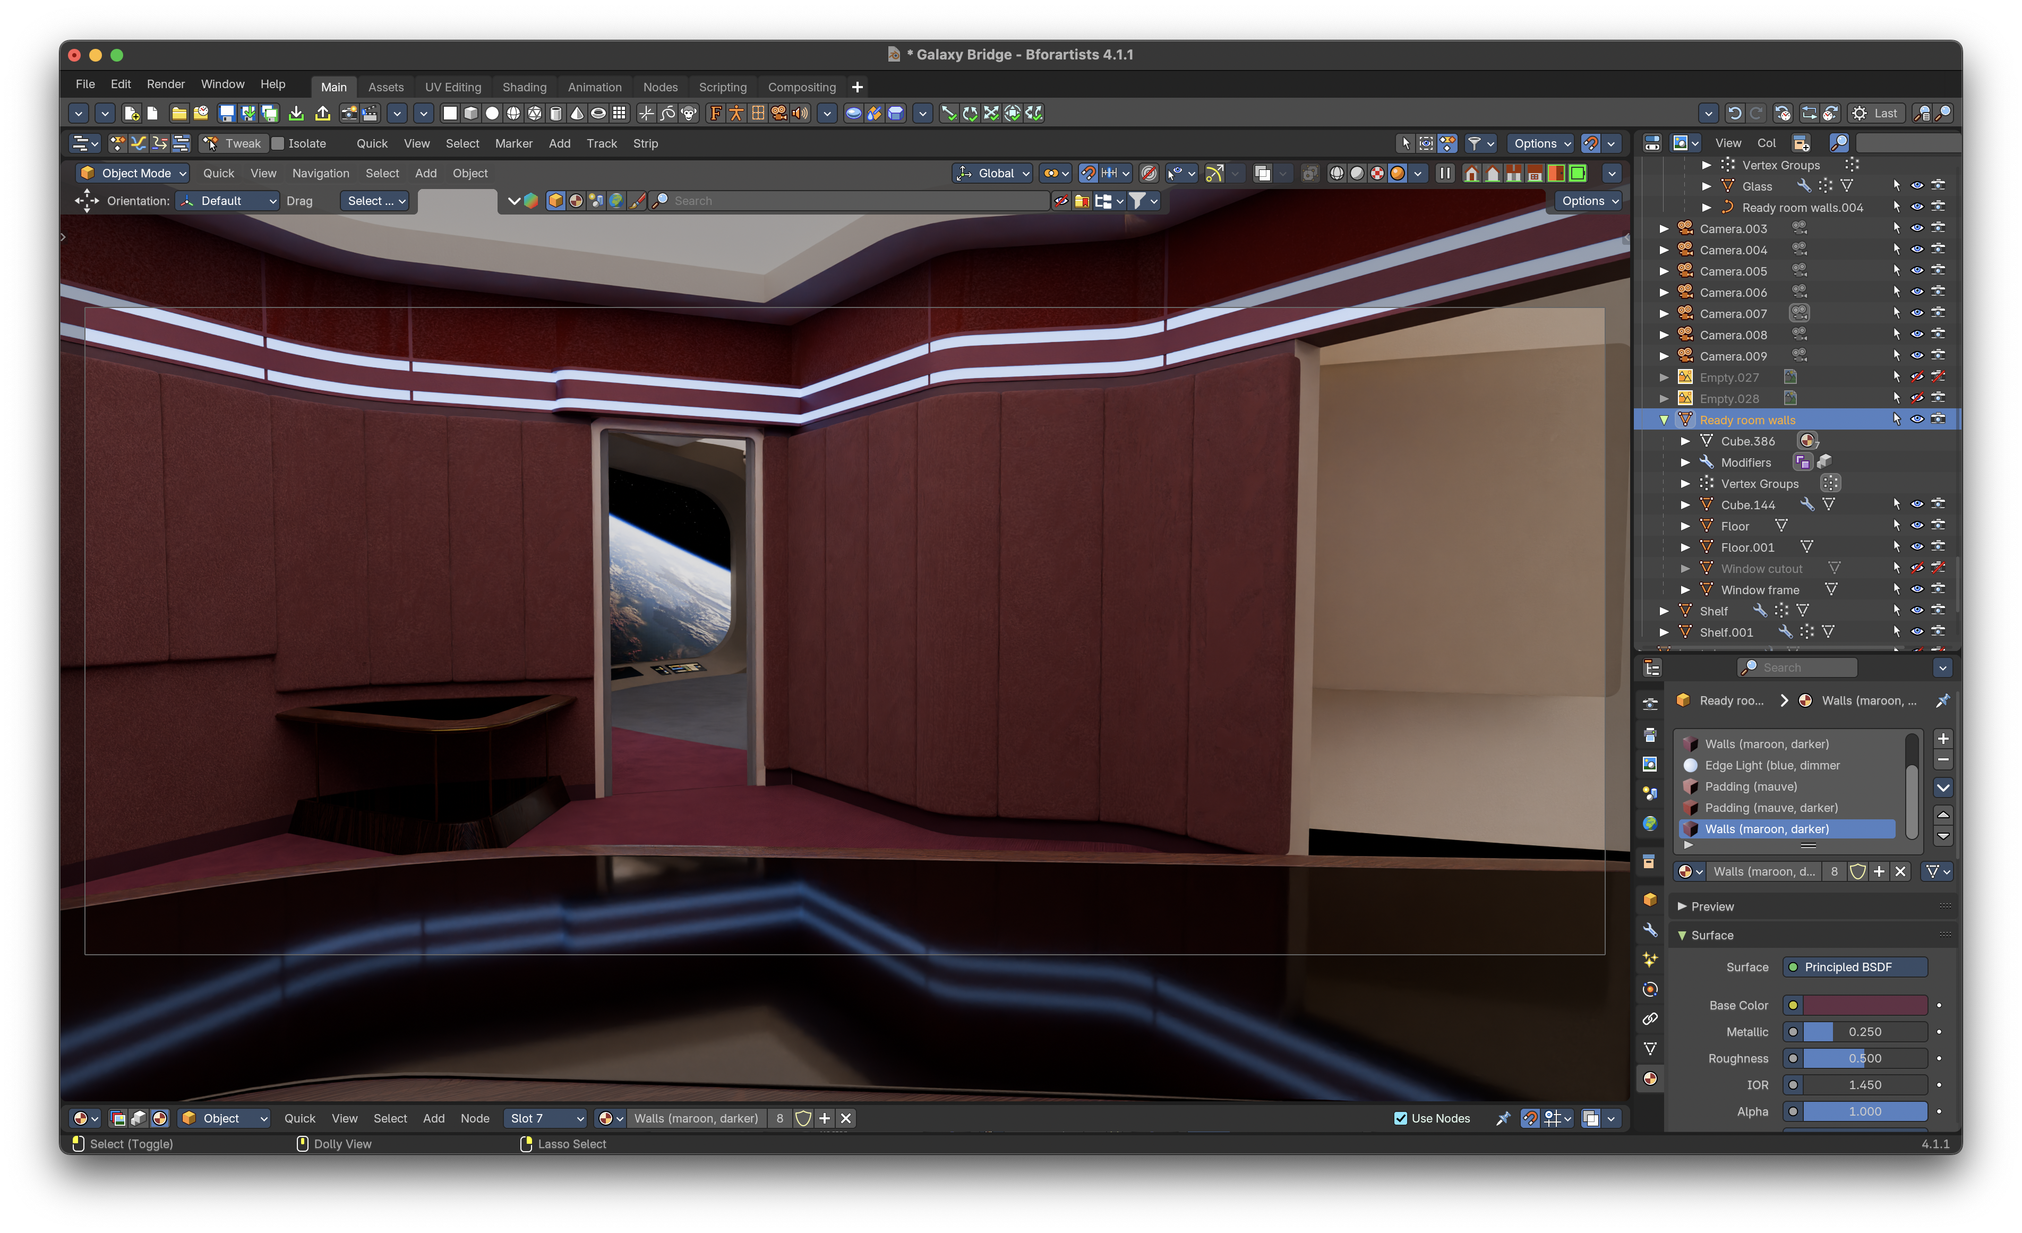Open the Strip menu in sequencer header
The image size is (2022, 1233).
645,144
